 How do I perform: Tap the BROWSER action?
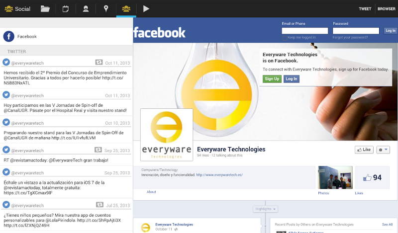pos(387,9)
